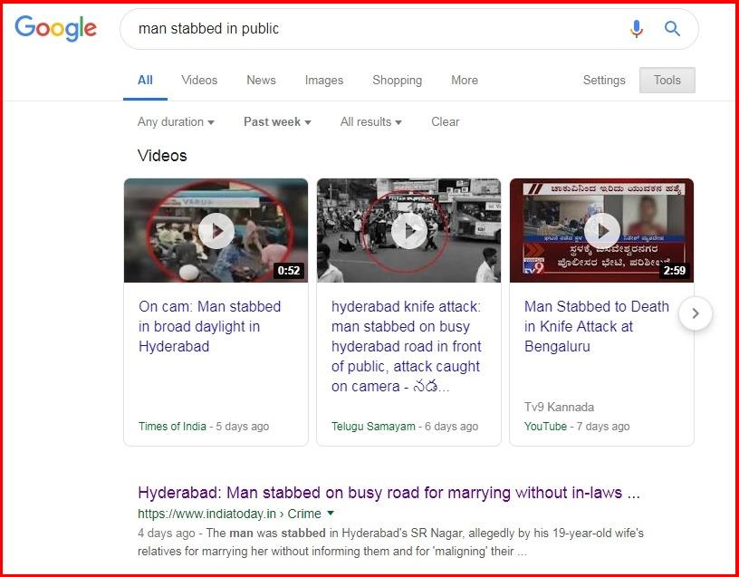Expand the More search categories menu
739x577 pixels.
(x=465, y=80)
